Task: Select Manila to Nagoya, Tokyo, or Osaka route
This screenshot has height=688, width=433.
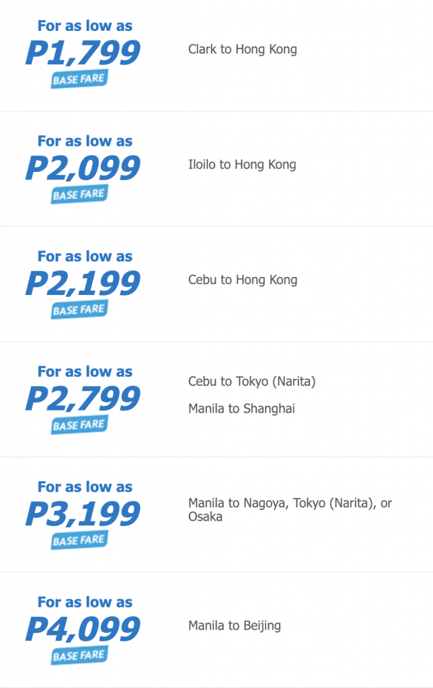Action: pos(289,509)
